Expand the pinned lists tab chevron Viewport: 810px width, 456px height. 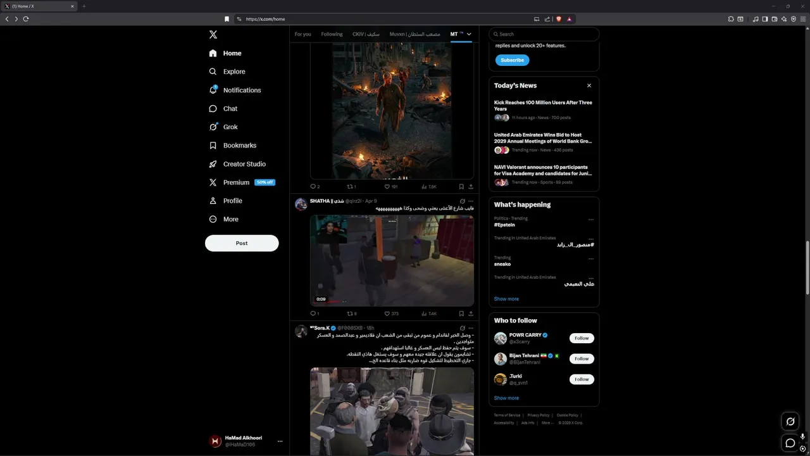(469, 34)
